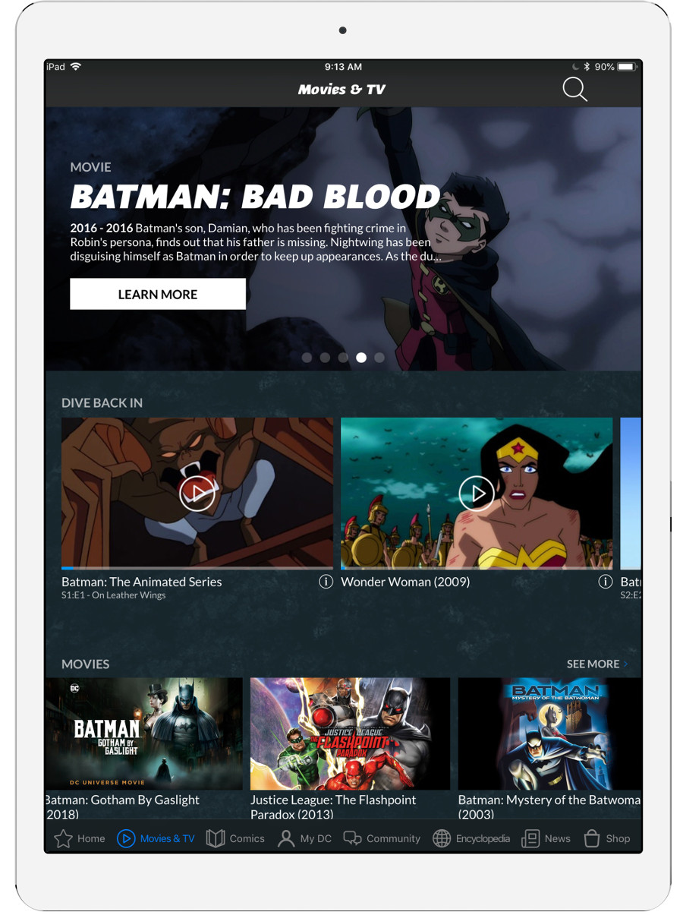Open Batman: Gotham By Gaslight poster
The height and width of the screenshot is (915, 683).
(x=144, y=734)
